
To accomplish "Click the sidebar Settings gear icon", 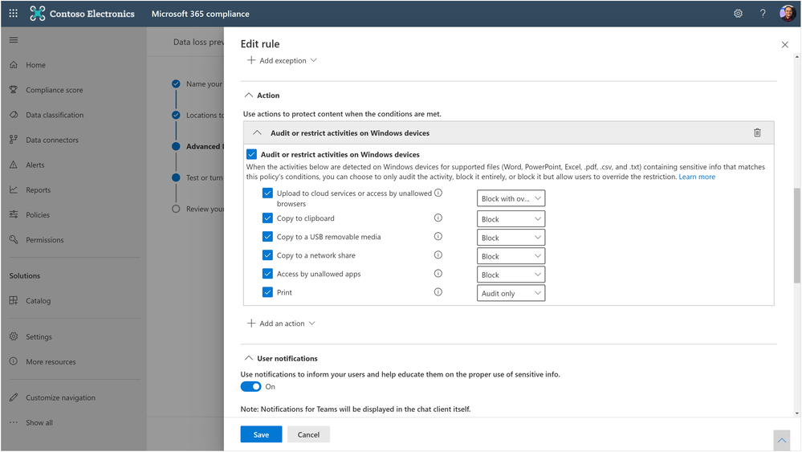I will coord(14,336).
